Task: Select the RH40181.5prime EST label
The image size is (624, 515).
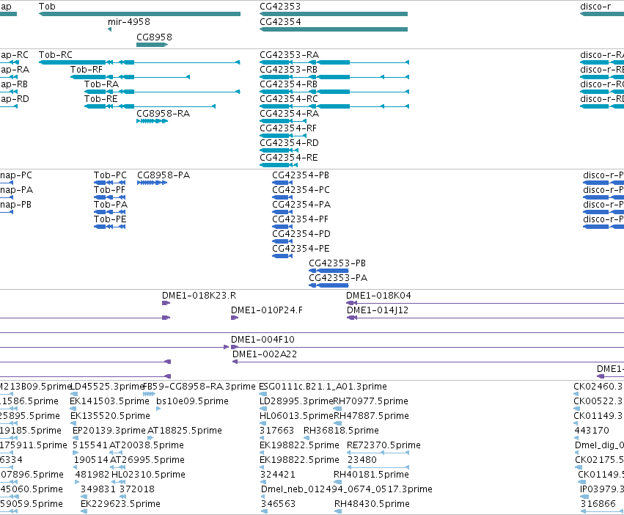Action: pos(371,475)
